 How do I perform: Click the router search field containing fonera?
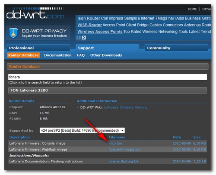108,77
